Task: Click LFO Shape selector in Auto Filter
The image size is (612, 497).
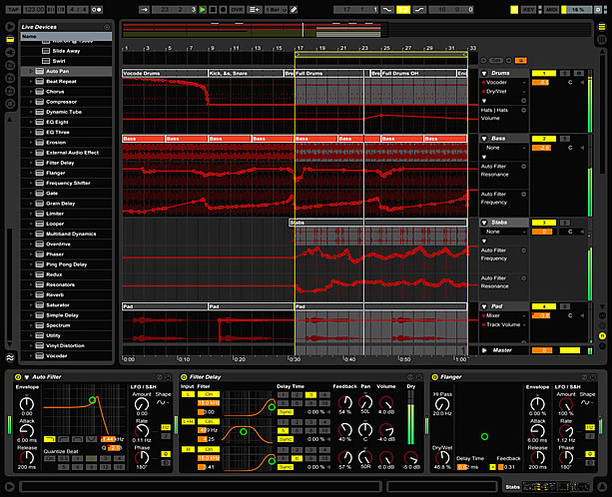Action: [162, 402]
